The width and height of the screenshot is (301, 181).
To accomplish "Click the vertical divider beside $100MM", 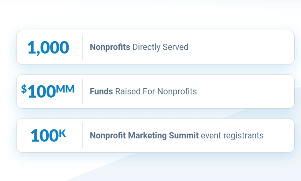I will pos(82,91).
